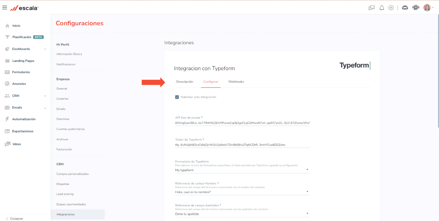This screenshot has height=221, width=439.
Task: Click the user profile avatar
Action: point(427,7)
